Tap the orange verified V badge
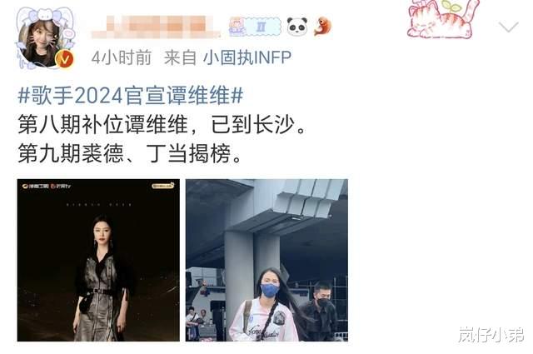 [x=65, y=59]
